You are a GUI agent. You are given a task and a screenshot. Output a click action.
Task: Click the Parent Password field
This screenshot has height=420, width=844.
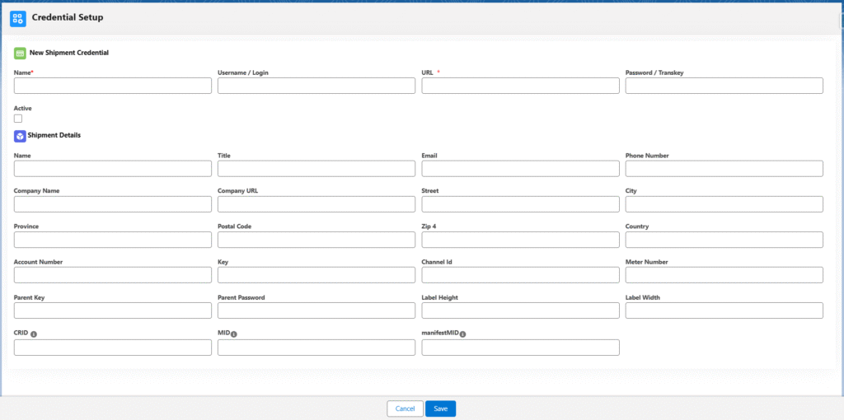[316, 310]
